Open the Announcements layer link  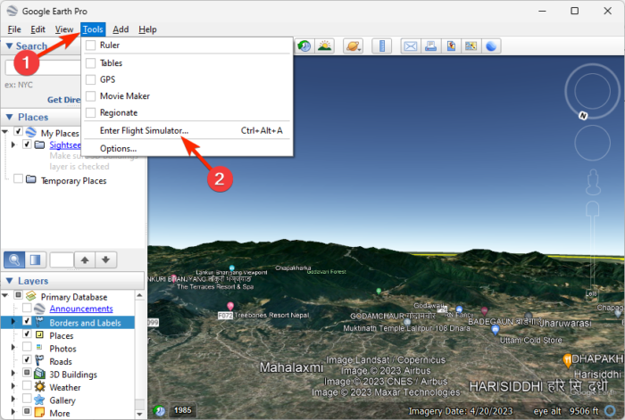(x=81, y=309)
